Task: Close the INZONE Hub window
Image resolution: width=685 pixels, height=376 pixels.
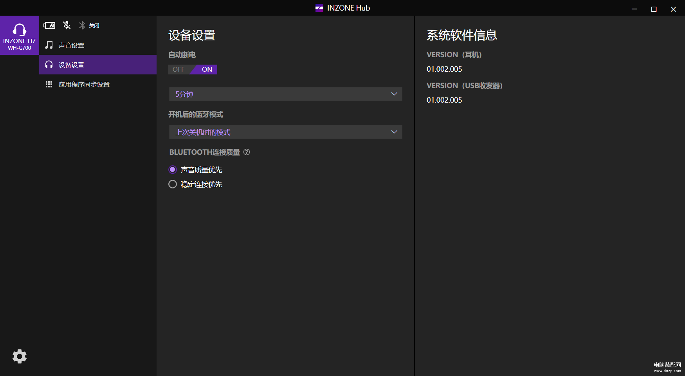Action: click(x=673, y=9)
